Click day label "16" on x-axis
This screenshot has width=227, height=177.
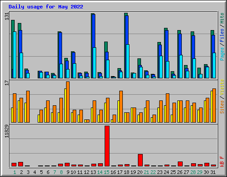(x=113, y=172)
